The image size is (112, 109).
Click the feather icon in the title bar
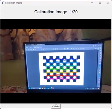[3, 3]
